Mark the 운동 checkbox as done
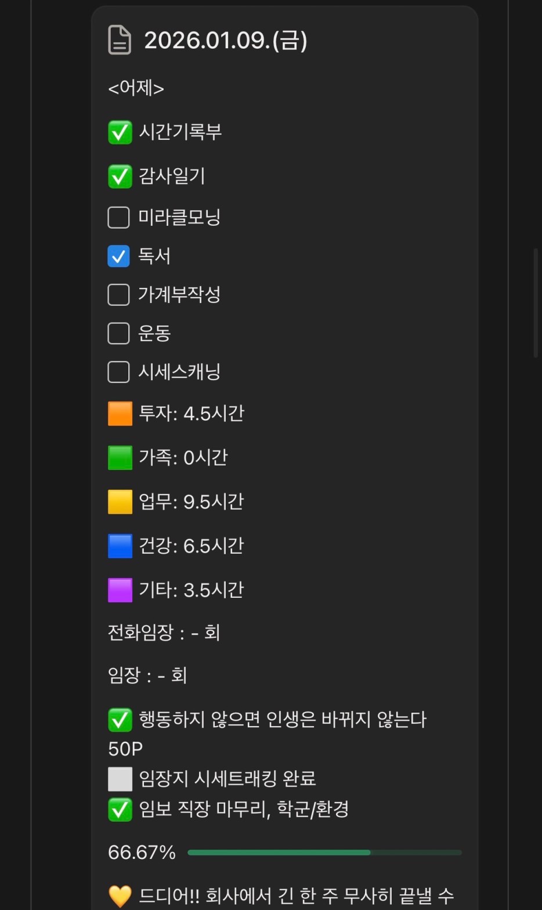The image size is (542, 910). point(118,333)
